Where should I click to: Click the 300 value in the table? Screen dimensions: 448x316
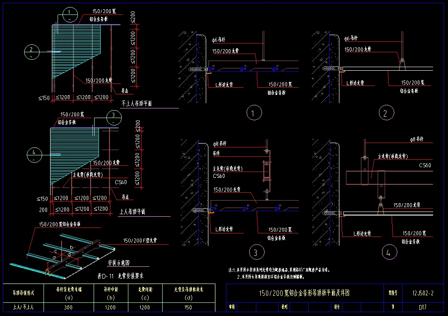pos(68,308)
